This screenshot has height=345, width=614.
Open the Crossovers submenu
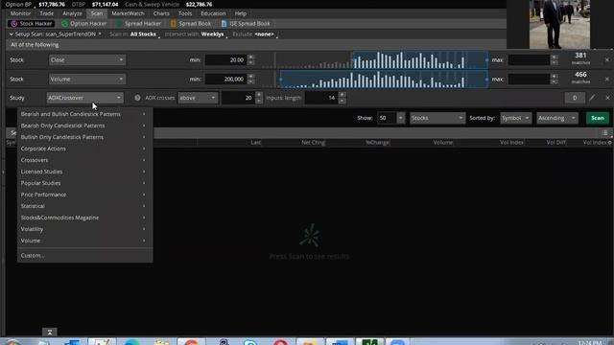[x=84, y=160]
